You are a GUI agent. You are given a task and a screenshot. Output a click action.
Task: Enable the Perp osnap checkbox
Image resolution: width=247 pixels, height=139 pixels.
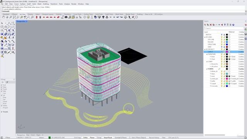pyautogui.click(x=2, y=97)
